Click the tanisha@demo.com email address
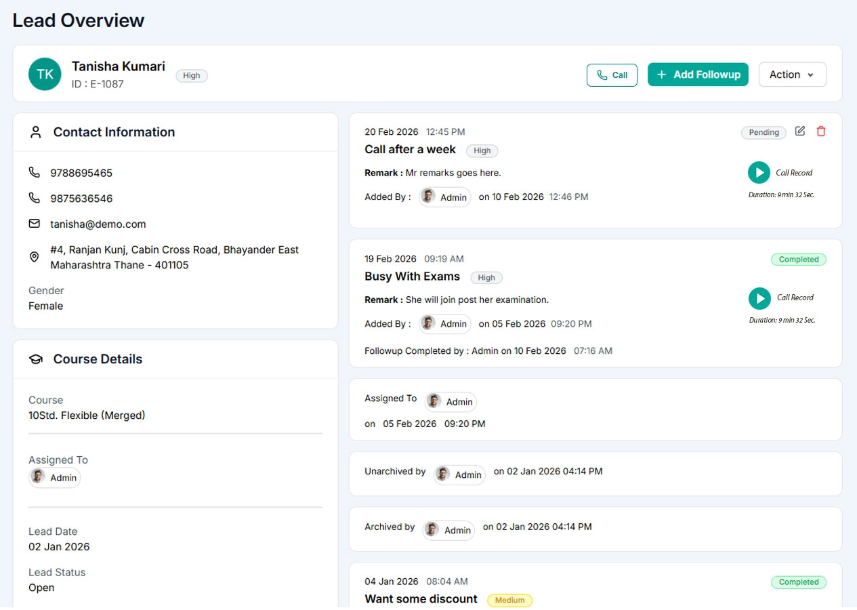The width and height of the screenshot is (857, 610). click(98, 224)
